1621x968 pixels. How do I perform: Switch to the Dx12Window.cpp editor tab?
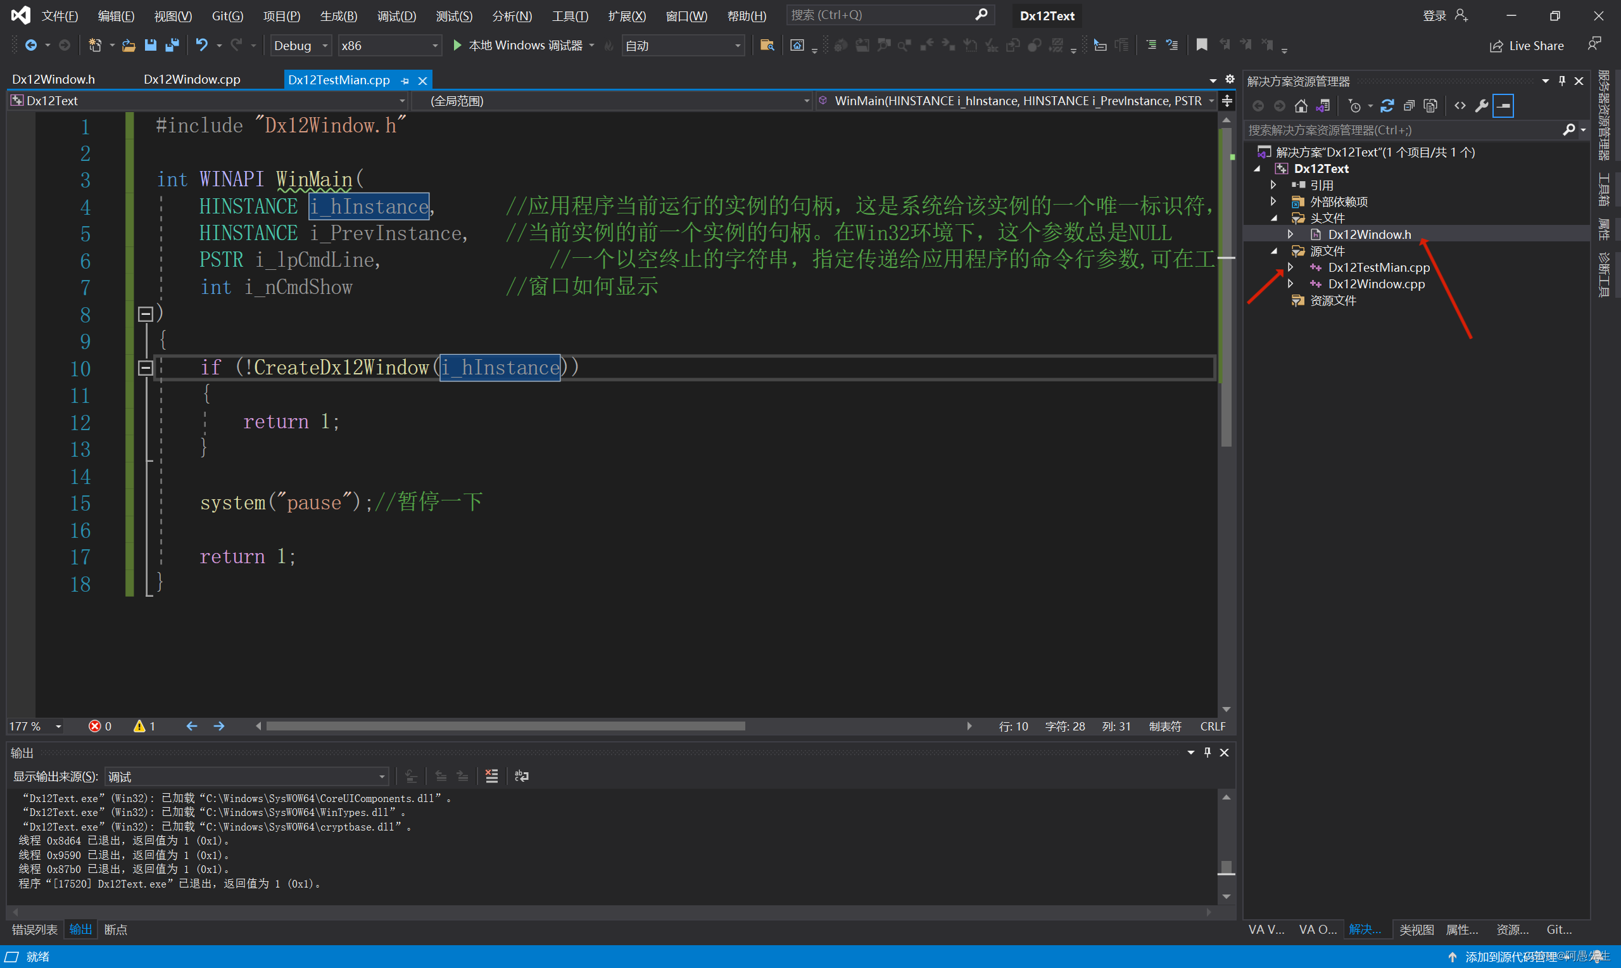[x=191, y=79]
